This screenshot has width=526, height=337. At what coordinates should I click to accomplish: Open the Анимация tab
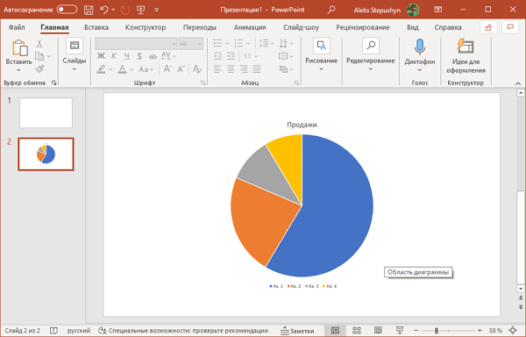click(x=250, y=27)
